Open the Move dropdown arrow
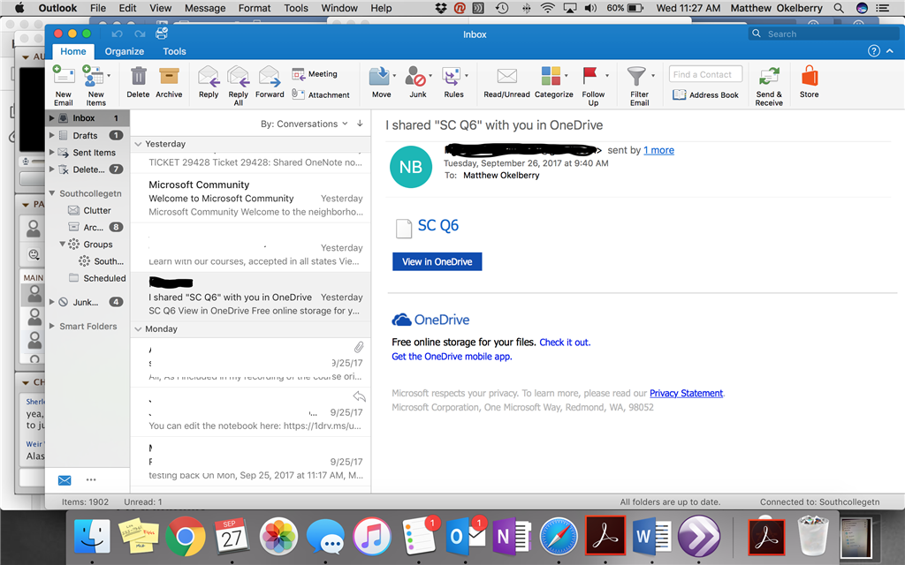This screenshot has height=565, width=905. pyautogui.click(x=394, y=76)
